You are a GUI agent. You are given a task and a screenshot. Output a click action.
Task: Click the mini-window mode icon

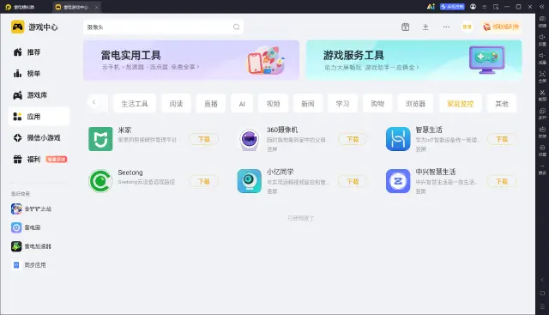pyautogui.click(x=496, y=7)
